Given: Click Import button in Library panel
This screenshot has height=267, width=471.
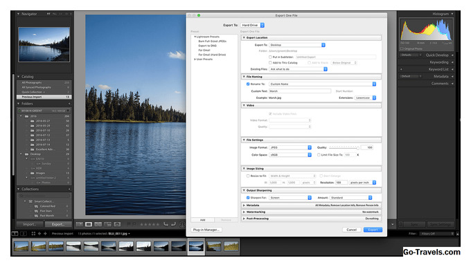Looking at the screenshot, I should [29, 224].
